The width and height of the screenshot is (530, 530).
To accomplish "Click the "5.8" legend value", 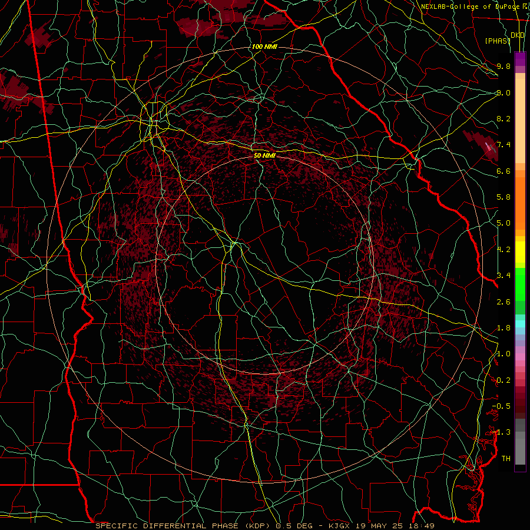I will [x=503, y=197].
